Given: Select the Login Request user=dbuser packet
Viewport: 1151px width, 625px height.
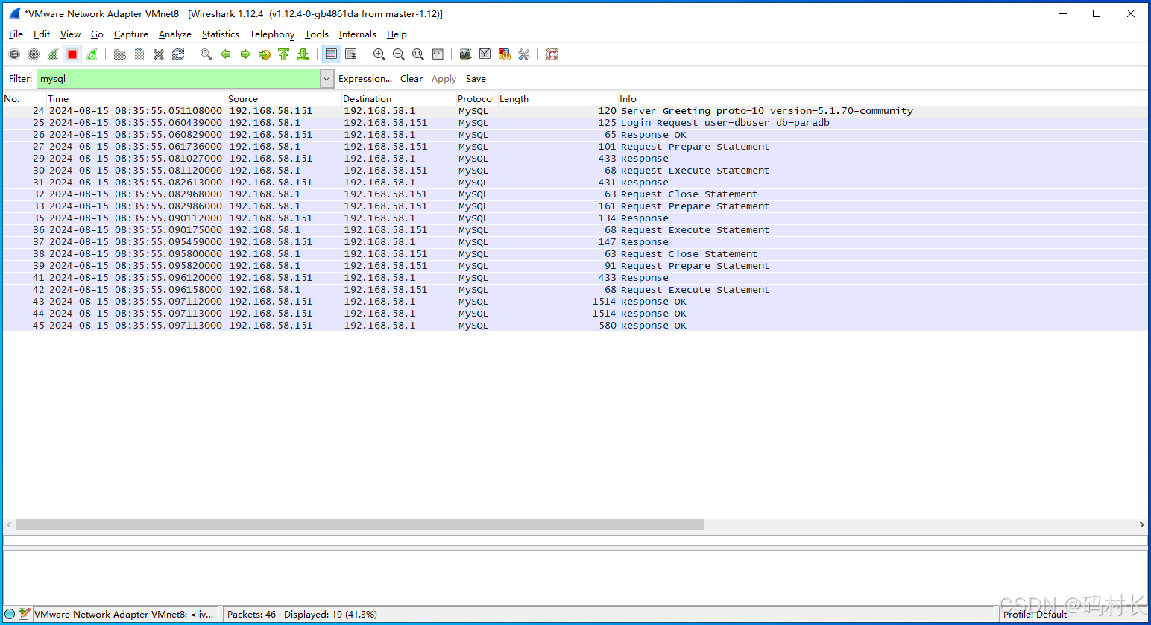Looking at the screenshot, I should 575,123.
